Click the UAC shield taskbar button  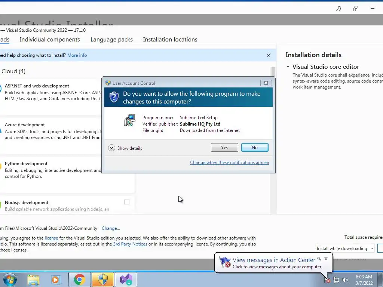tap(102, 280)
